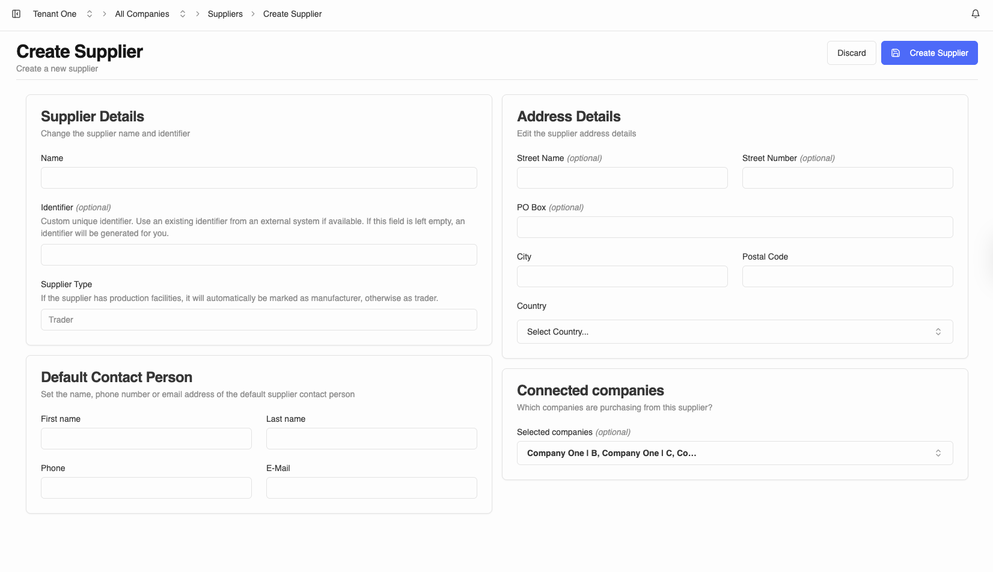993x572 pixels.
Task: Expand the All Companies switcher chevrons
Action: pos(183,14)
